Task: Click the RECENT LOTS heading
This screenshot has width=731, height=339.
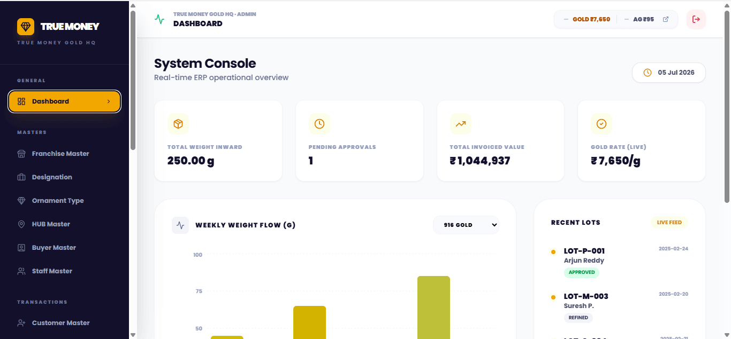Action: point(576,223)
